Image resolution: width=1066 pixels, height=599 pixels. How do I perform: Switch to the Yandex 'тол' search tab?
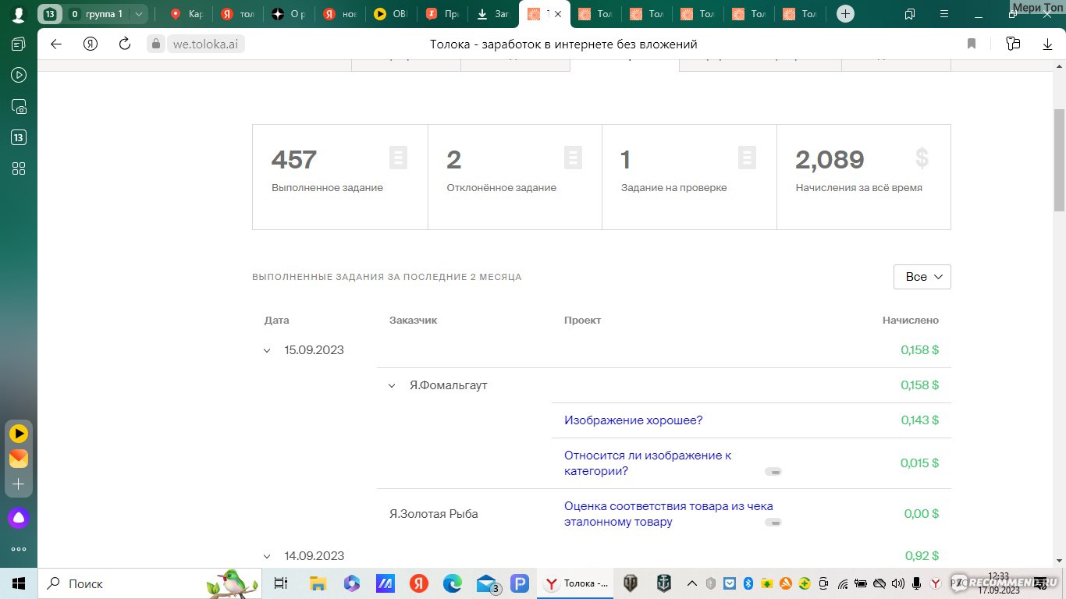[238, 14]
